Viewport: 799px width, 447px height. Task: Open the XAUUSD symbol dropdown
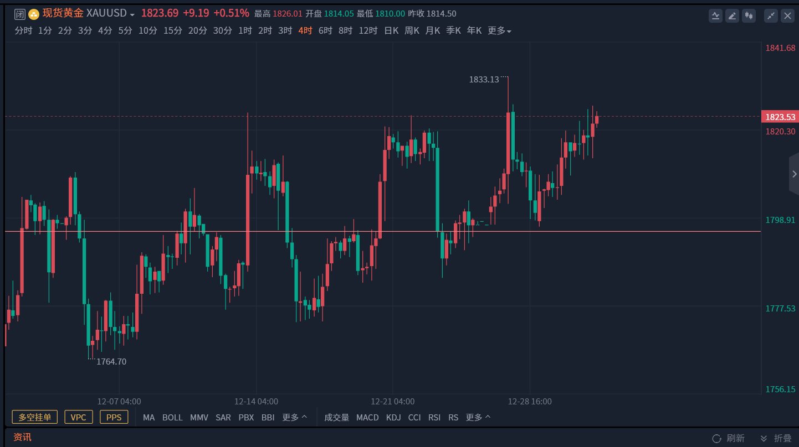132,14
